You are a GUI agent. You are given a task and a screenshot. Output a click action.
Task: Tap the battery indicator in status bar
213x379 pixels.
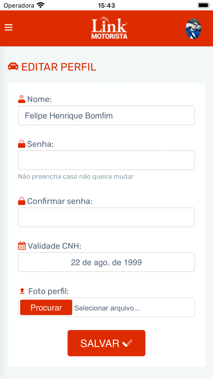pyautogui.click(x=204, y=5)
